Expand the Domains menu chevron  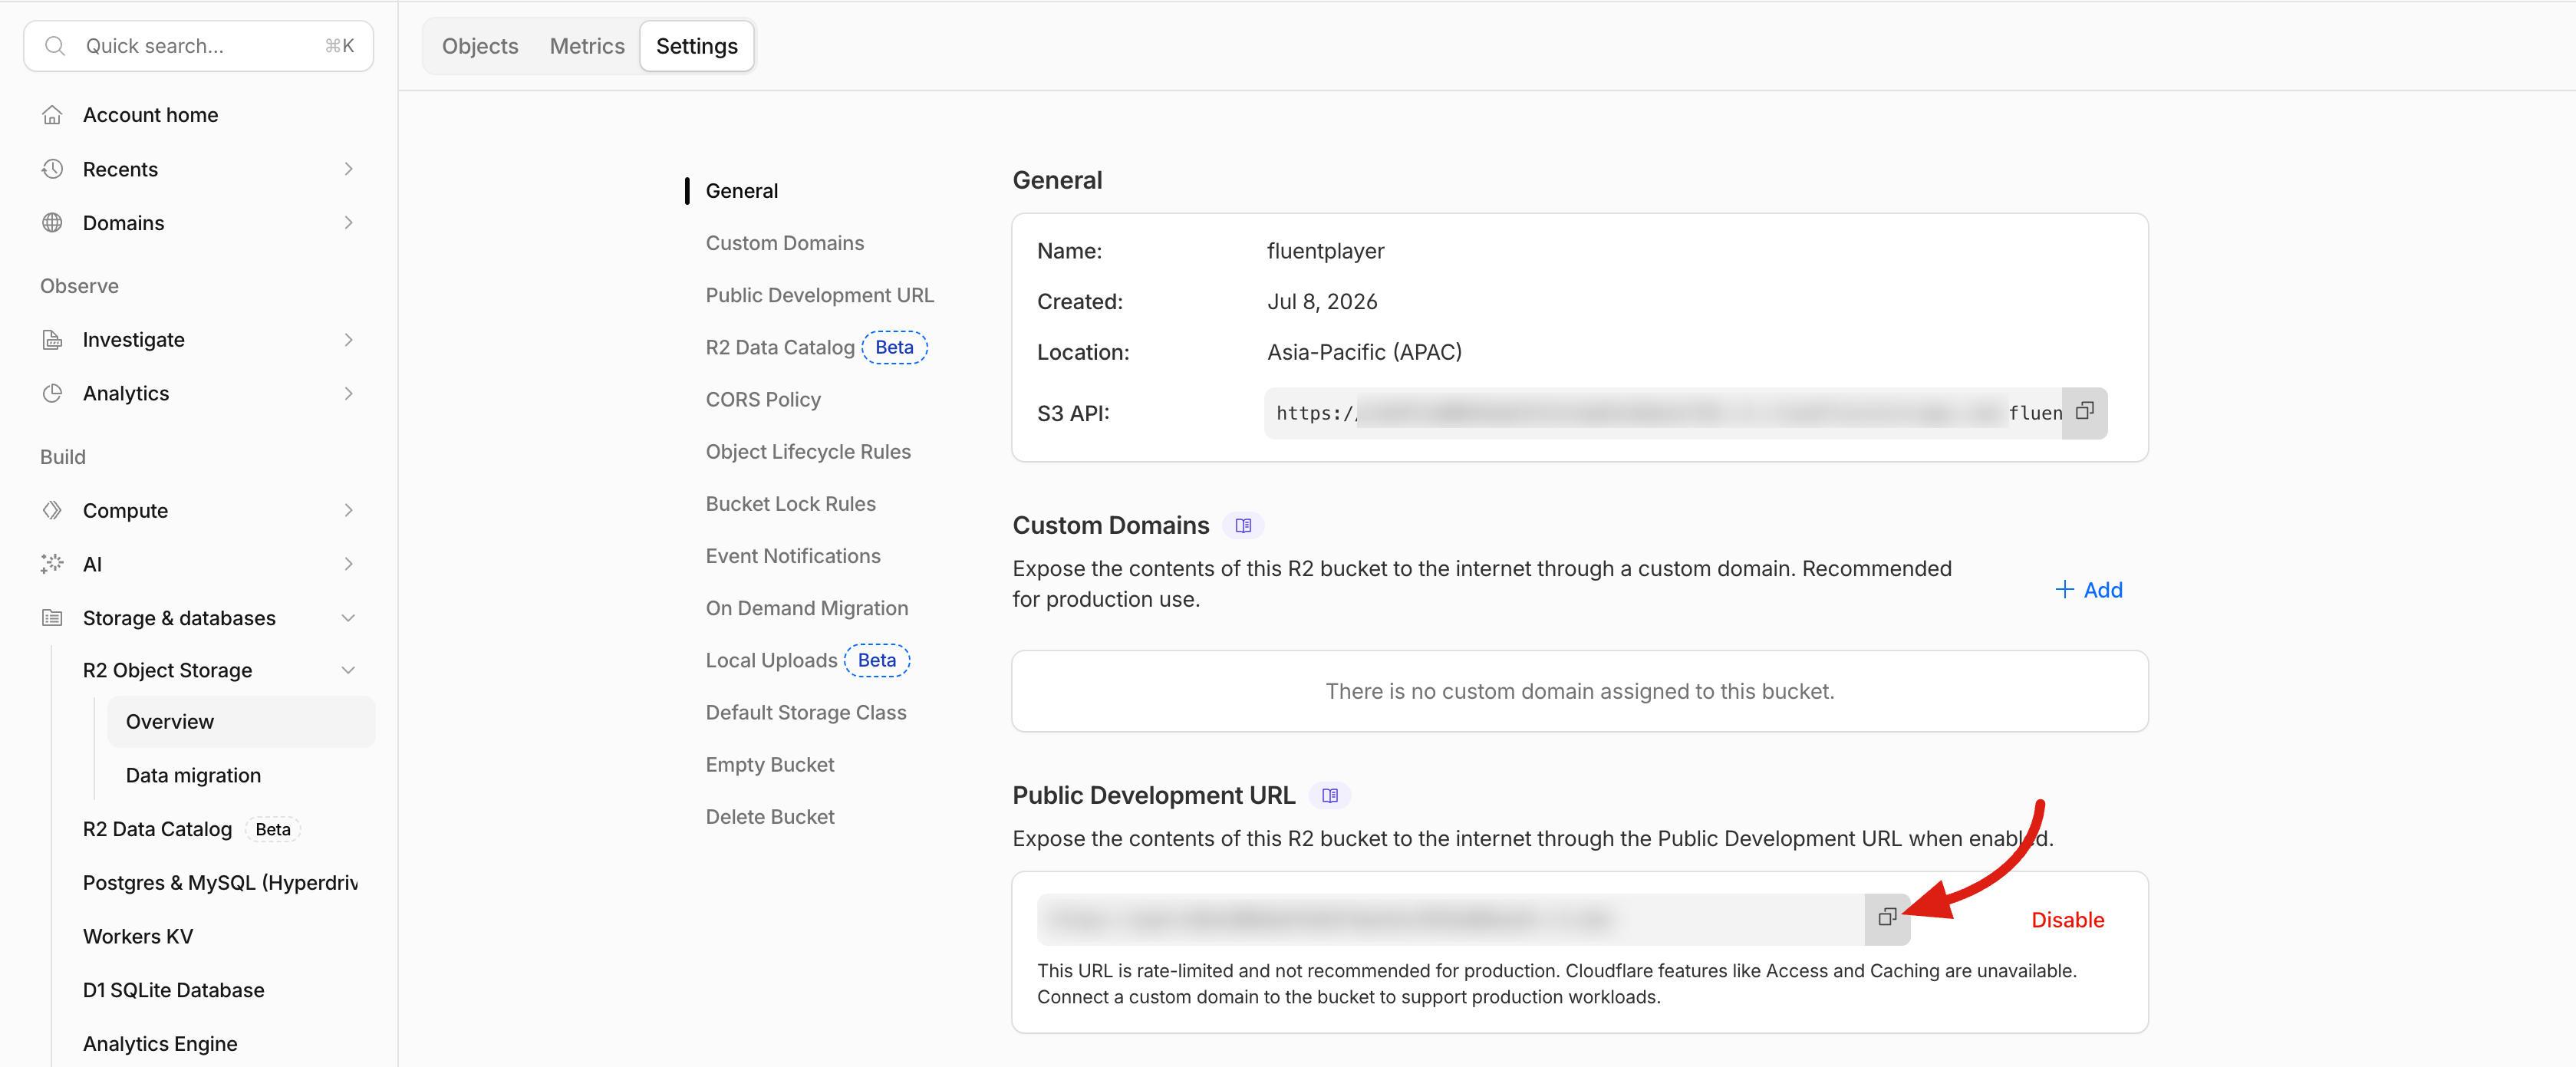click(x=348, y=223)
